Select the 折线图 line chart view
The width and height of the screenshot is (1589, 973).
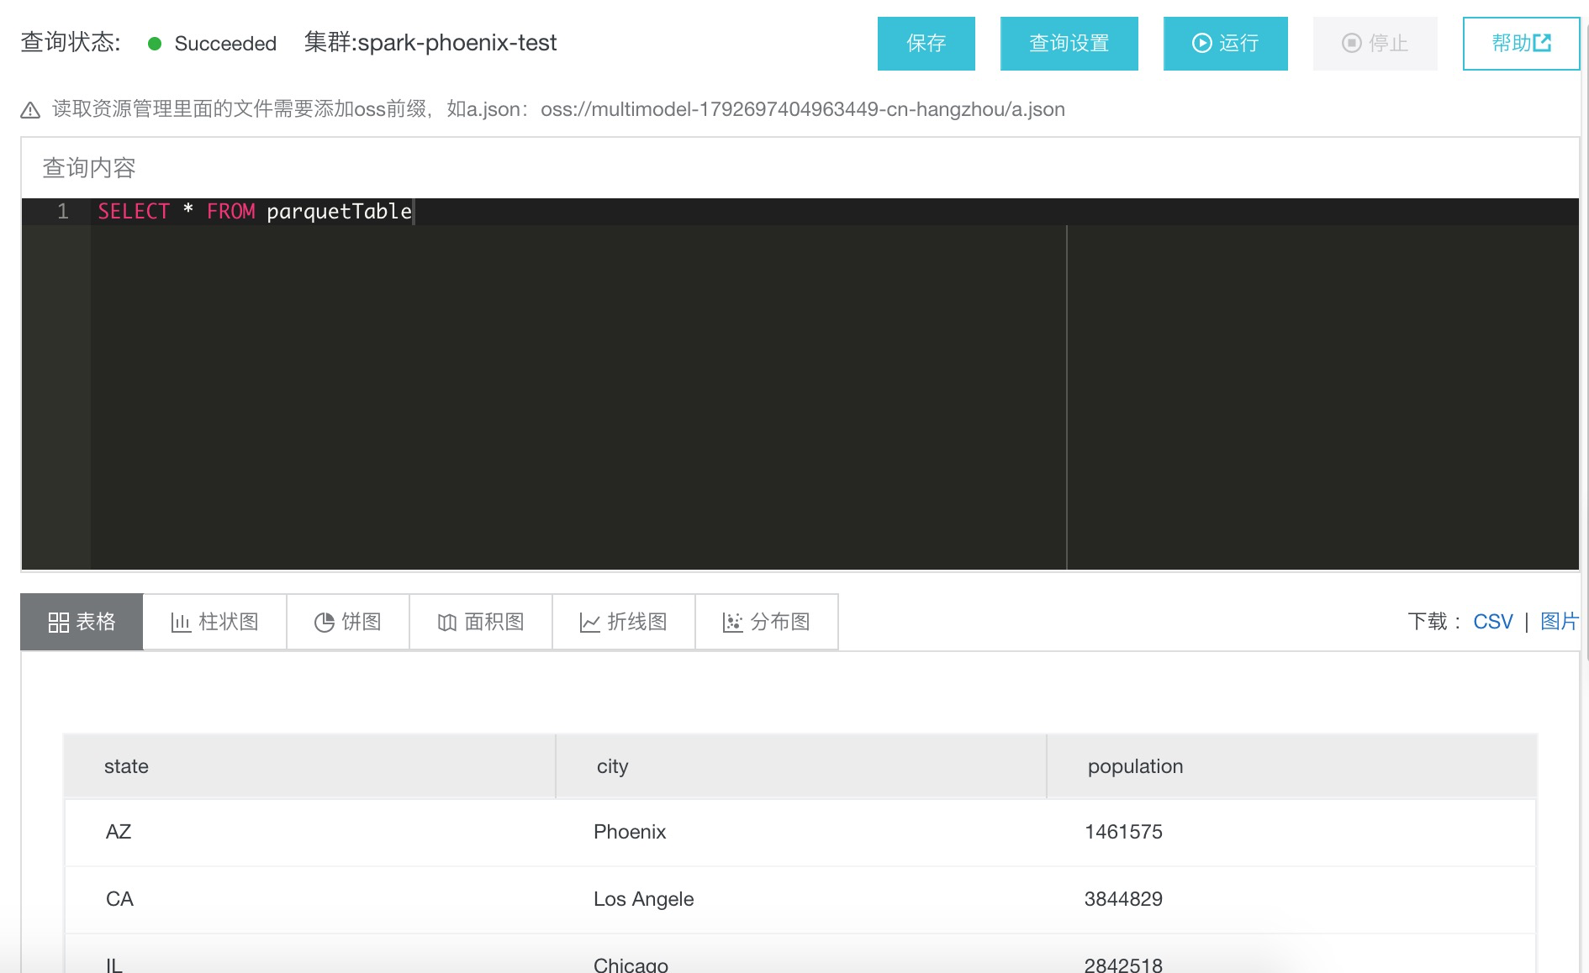coord(623,622)
